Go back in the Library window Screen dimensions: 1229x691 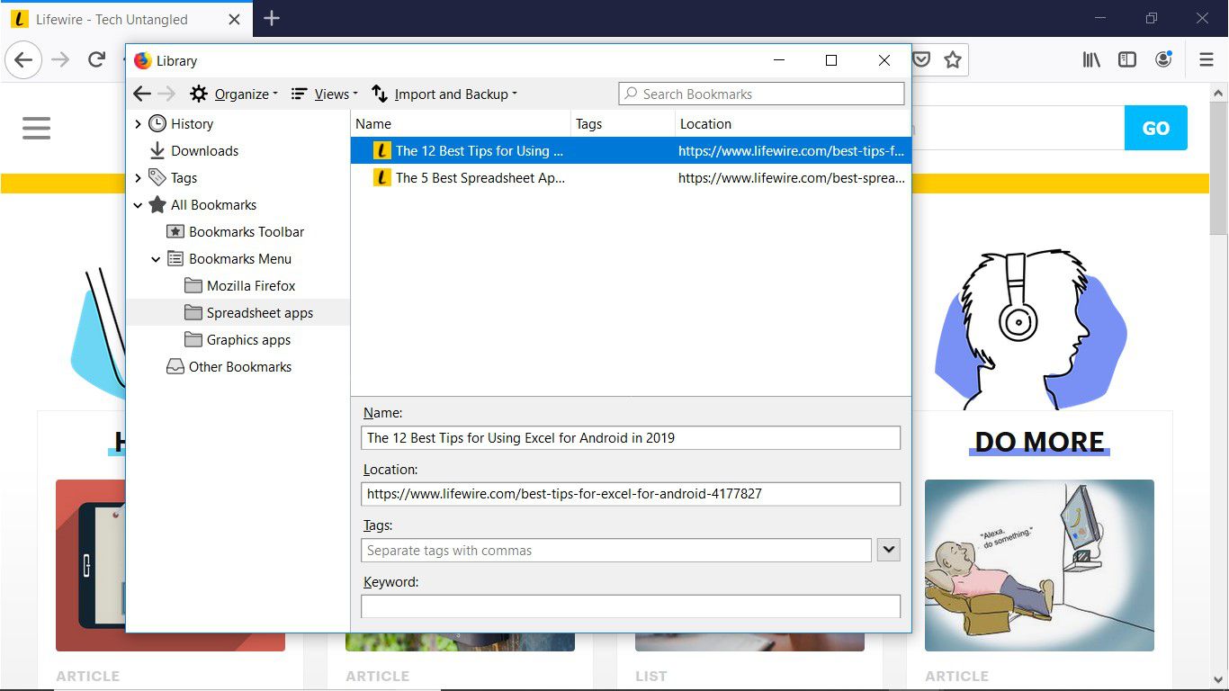pyautogui.click(x=142, y=94)
